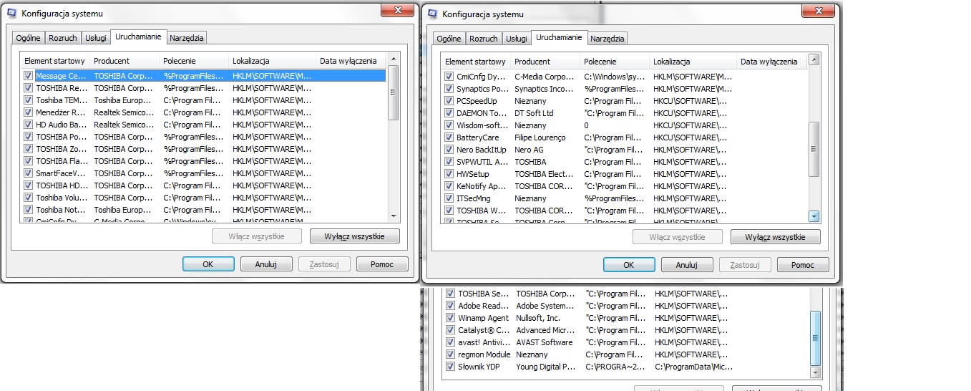The image size is (971, 391).
Task: Disable the BatteryCare startup checkbox
Action: point(449,137)
